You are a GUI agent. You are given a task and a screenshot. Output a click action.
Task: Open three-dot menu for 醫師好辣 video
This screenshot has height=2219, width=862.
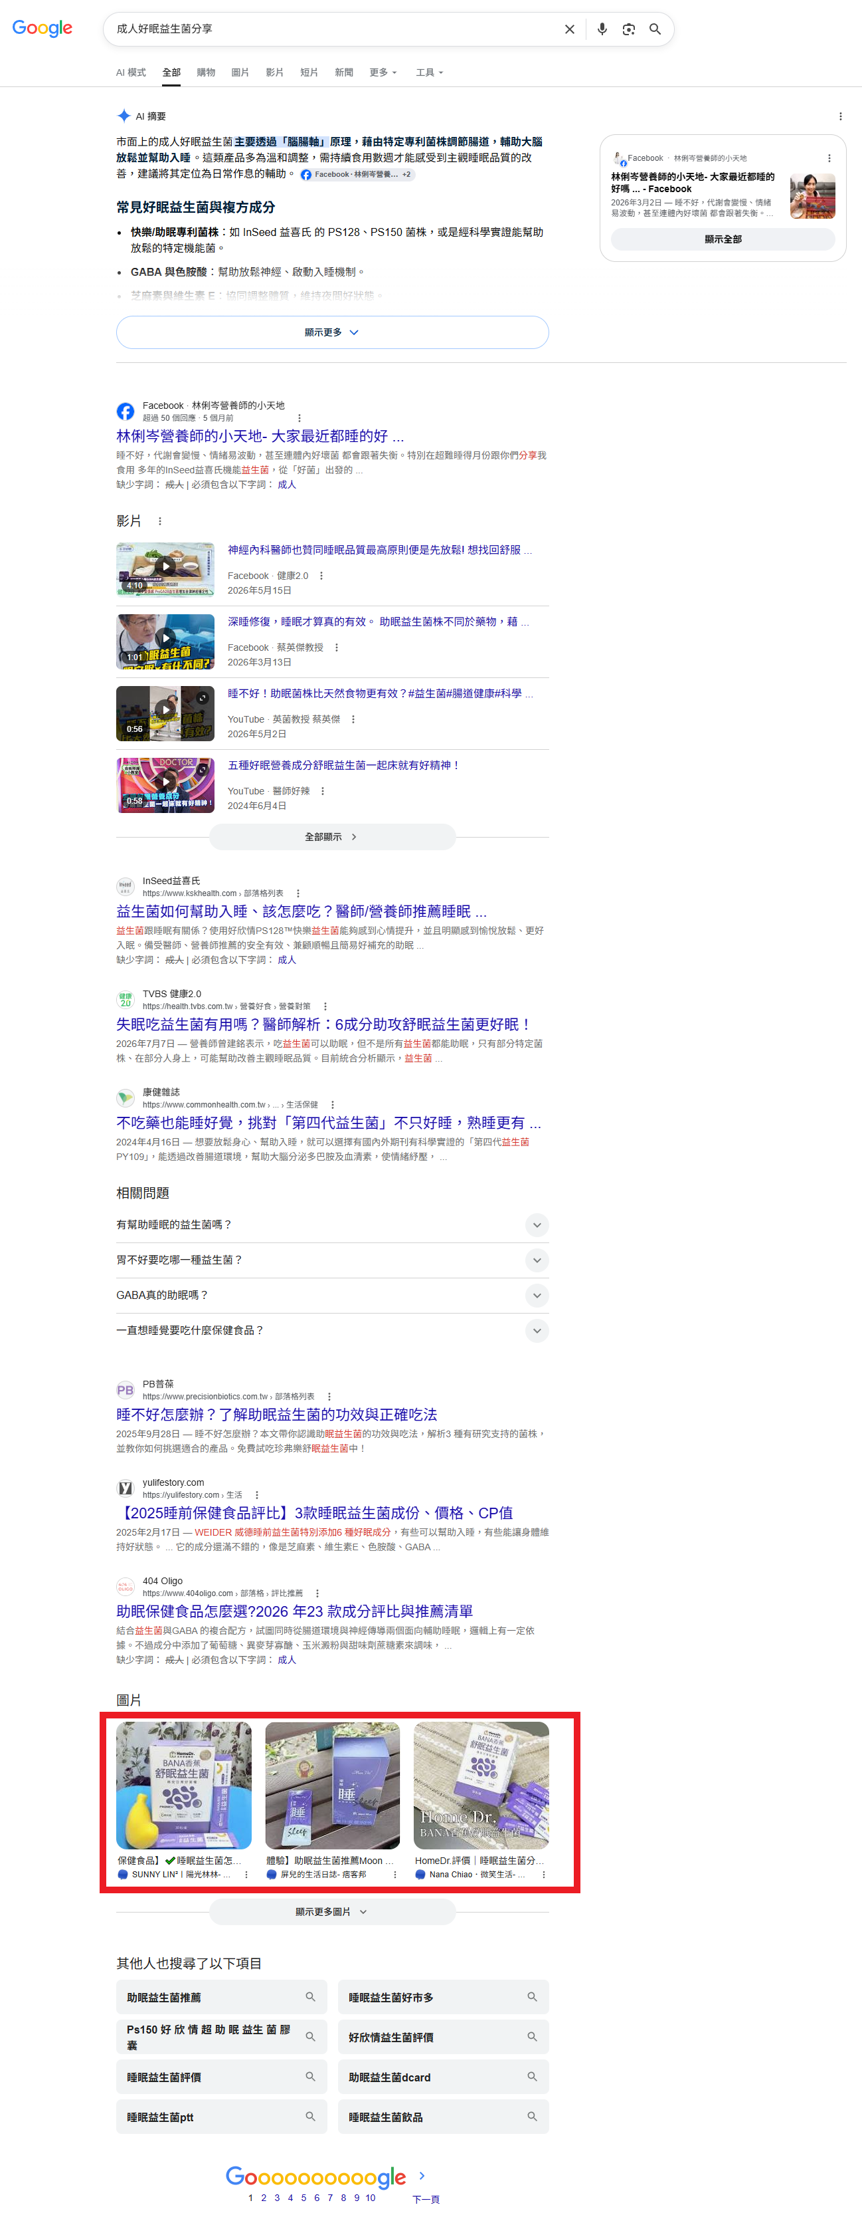[x=323, y=791]
